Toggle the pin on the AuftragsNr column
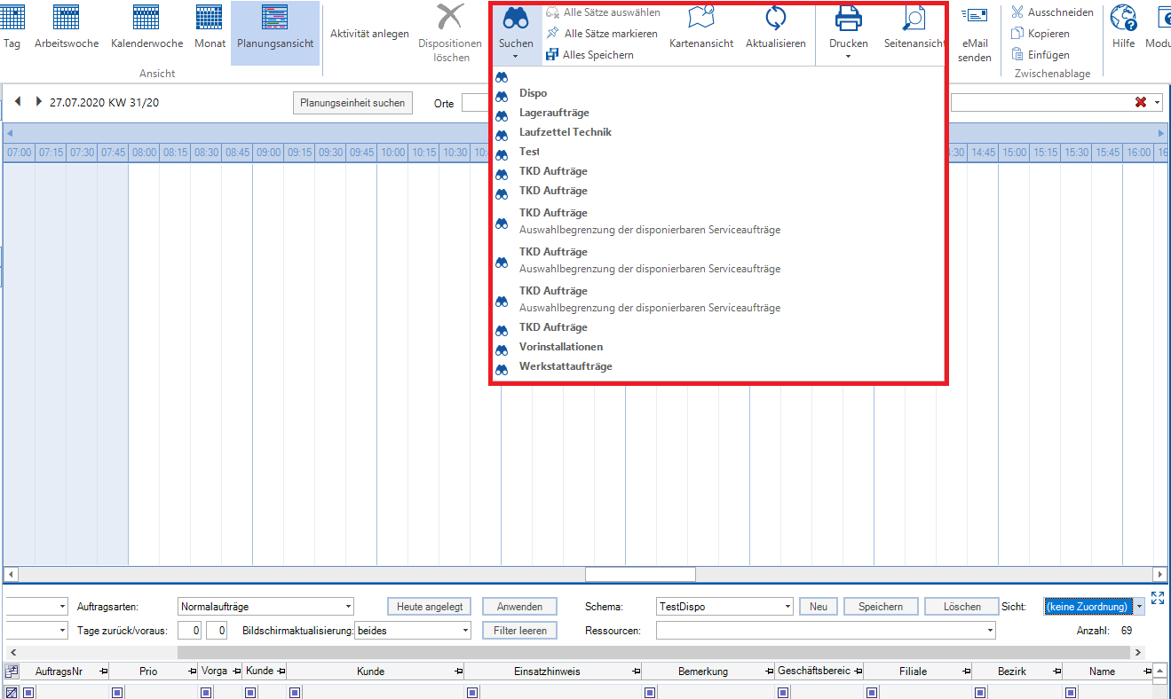The image size is (1171, 699). pyautogui.click(x=103, y=672)
